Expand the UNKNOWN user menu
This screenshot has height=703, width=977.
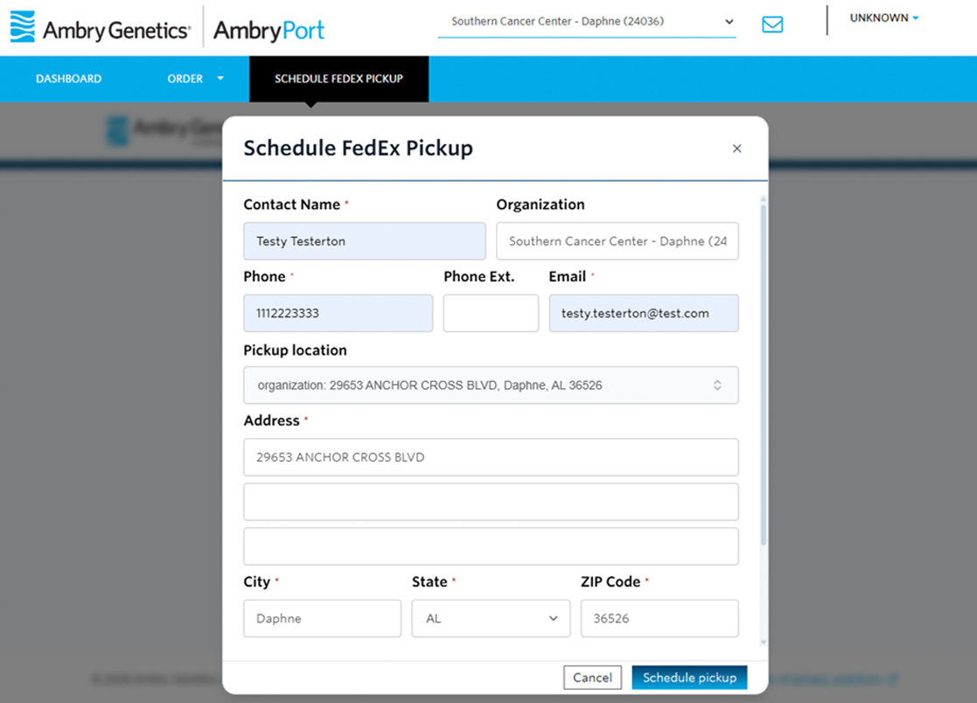click(x=883, y=17)
